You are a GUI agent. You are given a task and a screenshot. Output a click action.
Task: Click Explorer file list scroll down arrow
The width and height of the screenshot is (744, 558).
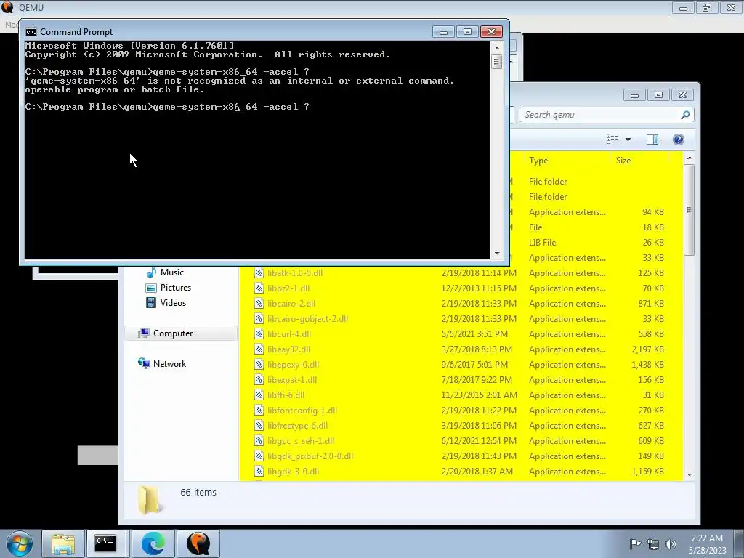(x=690, y=475)
